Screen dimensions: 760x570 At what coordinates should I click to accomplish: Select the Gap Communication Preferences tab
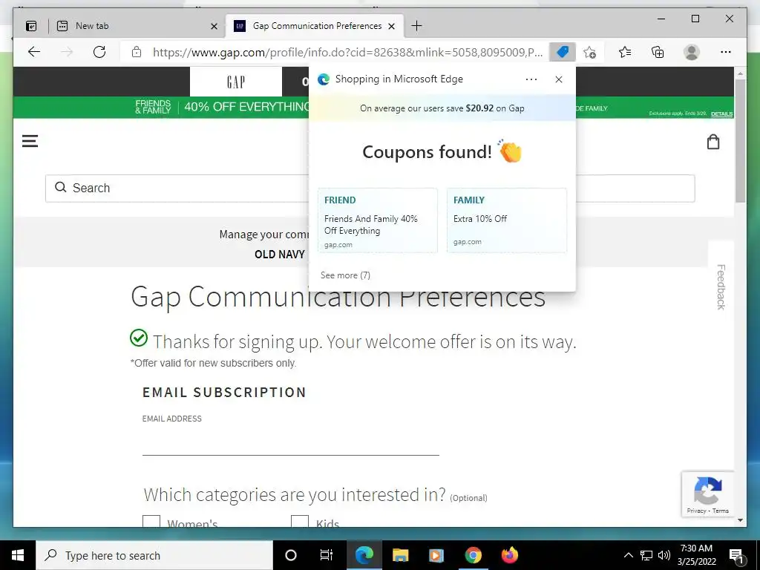[x=315, y=26]
